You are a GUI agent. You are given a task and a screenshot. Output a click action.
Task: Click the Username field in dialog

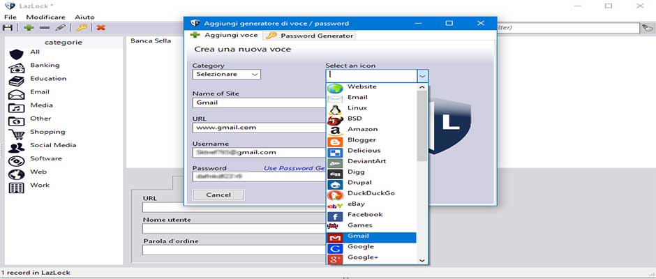point(259,152)
